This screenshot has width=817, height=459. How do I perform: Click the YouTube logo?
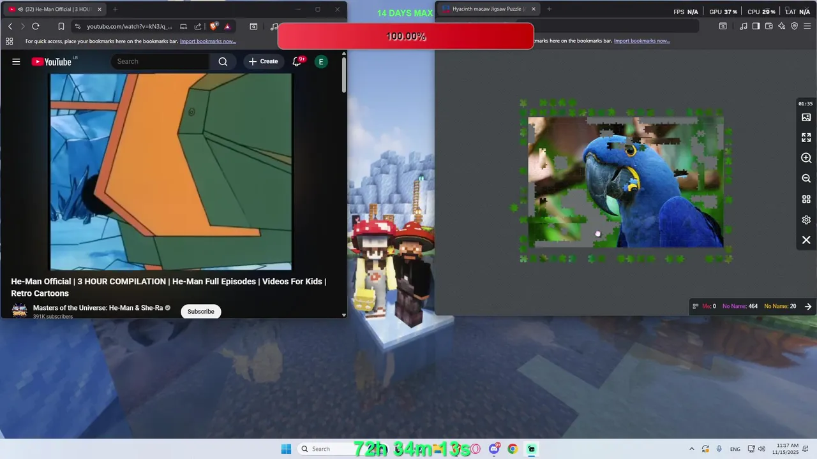pos(52,61)
